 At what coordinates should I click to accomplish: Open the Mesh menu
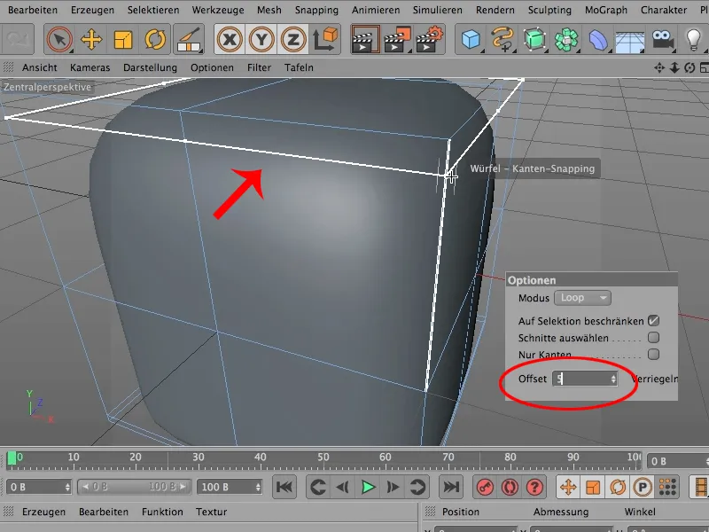(x=269, y=10)
